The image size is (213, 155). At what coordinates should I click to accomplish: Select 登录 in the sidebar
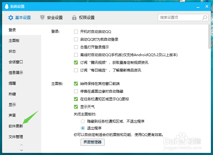click(21, 30)
